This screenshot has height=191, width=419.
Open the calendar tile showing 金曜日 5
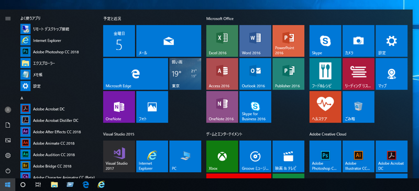pyautogui.click(x=119, y=41)
